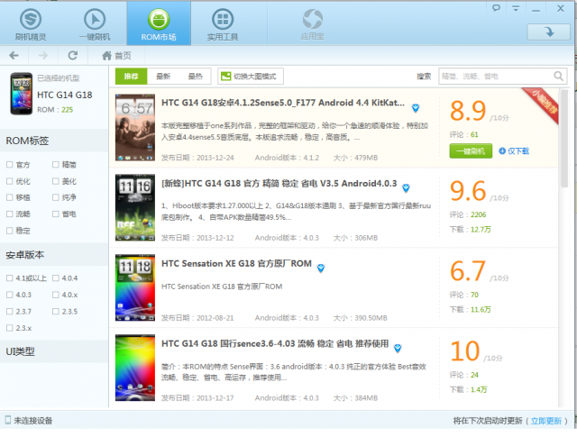Click the search magnifier icon

pos(558,77)
